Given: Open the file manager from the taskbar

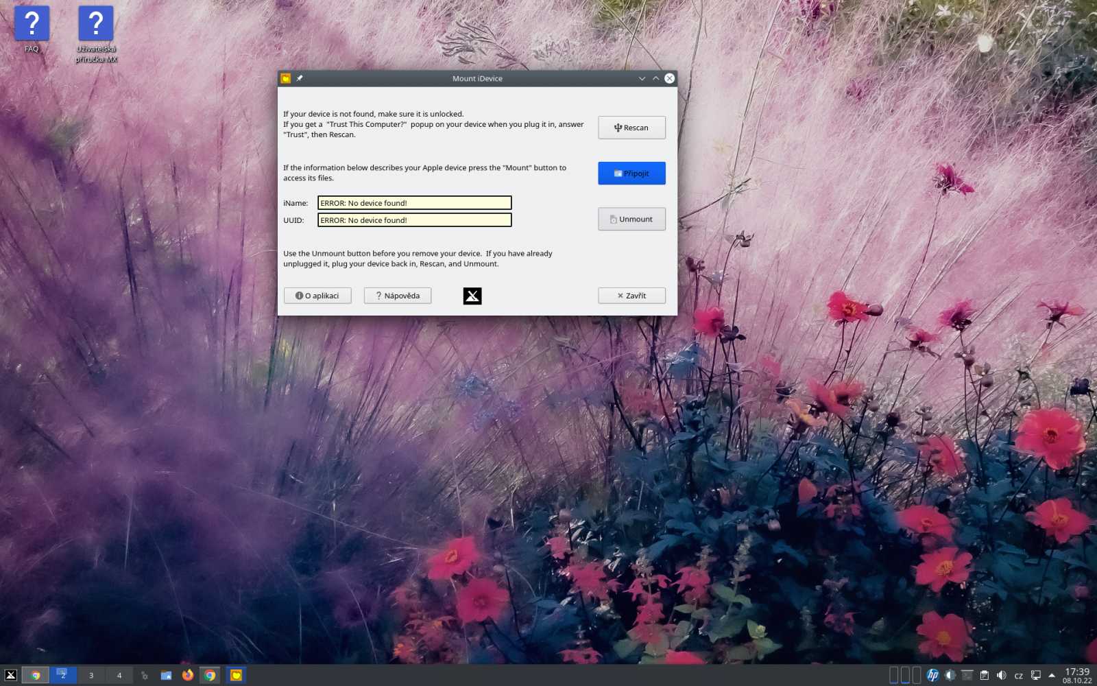Looking at the screenshot, I should tap(166, 675).
